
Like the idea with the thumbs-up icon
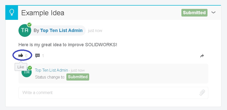(21, 55)
